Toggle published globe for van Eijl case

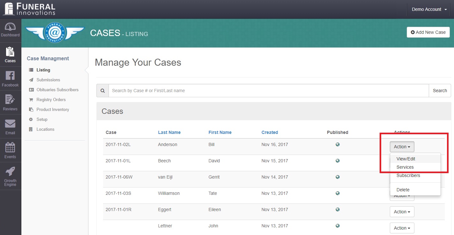(337, 177)
